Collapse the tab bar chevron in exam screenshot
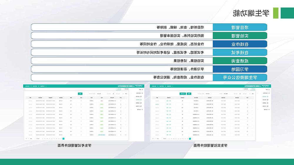Image resolution: width=294 pixels, height=165 pixels. 24,89
